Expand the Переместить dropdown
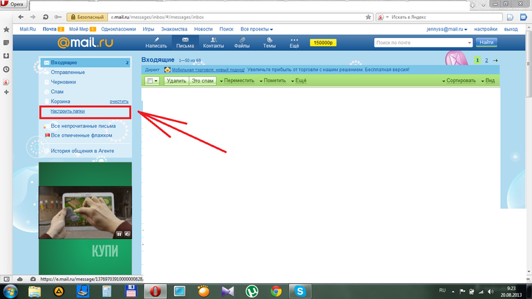The height and width of the screenshot is (299, 532). pyautogui.click(x=237, y=81)
